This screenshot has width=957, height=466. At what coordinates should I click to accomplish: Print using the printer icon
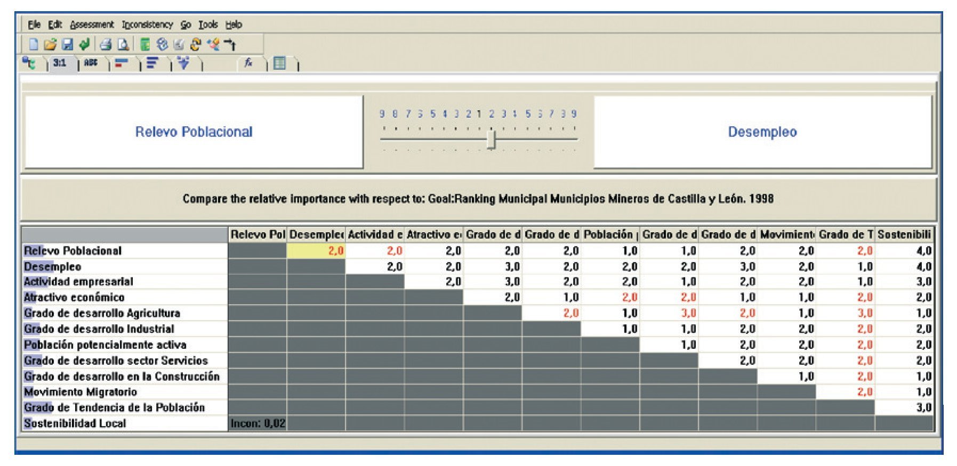106,45
